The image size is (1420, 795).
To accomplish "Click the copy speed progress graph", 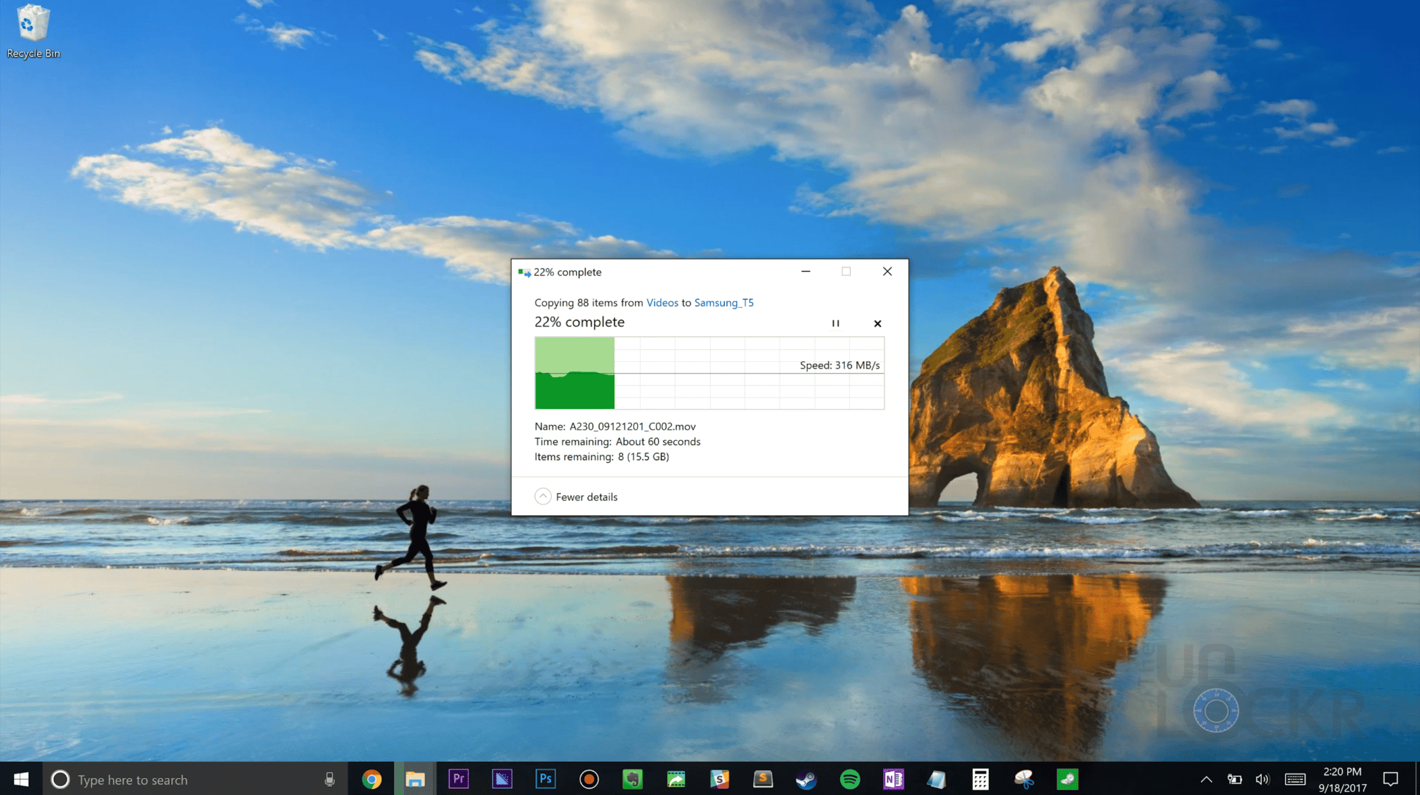I will click(709, 374).
